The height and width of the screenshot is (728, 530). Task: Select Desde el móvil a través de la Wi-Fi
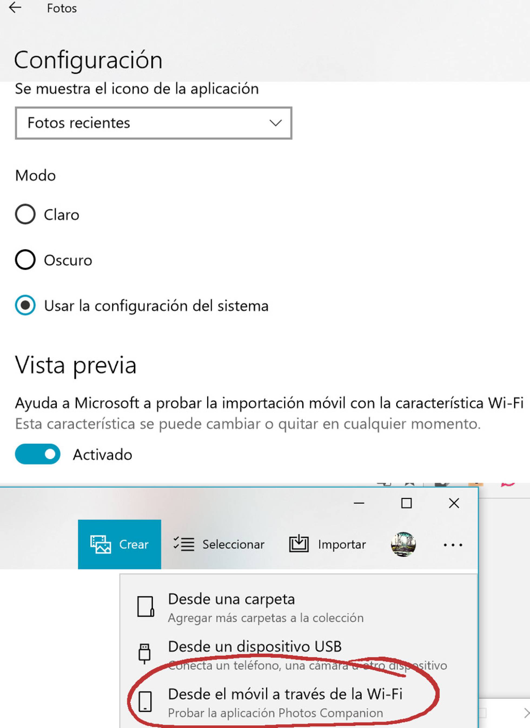coord(285,694)
